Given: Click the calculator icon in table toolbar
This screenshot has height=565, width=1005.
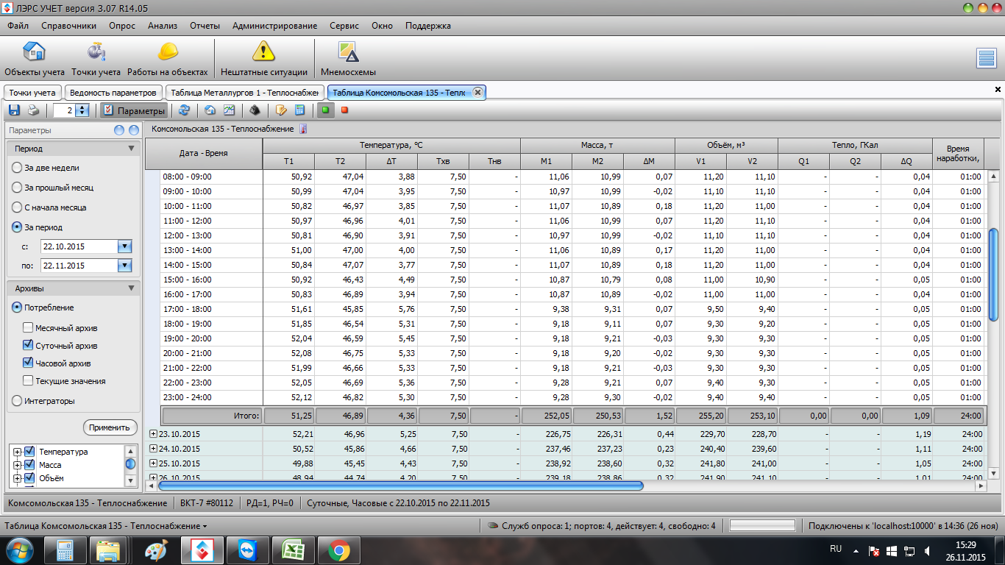Looking at the screenshot, I should [299, 110].
